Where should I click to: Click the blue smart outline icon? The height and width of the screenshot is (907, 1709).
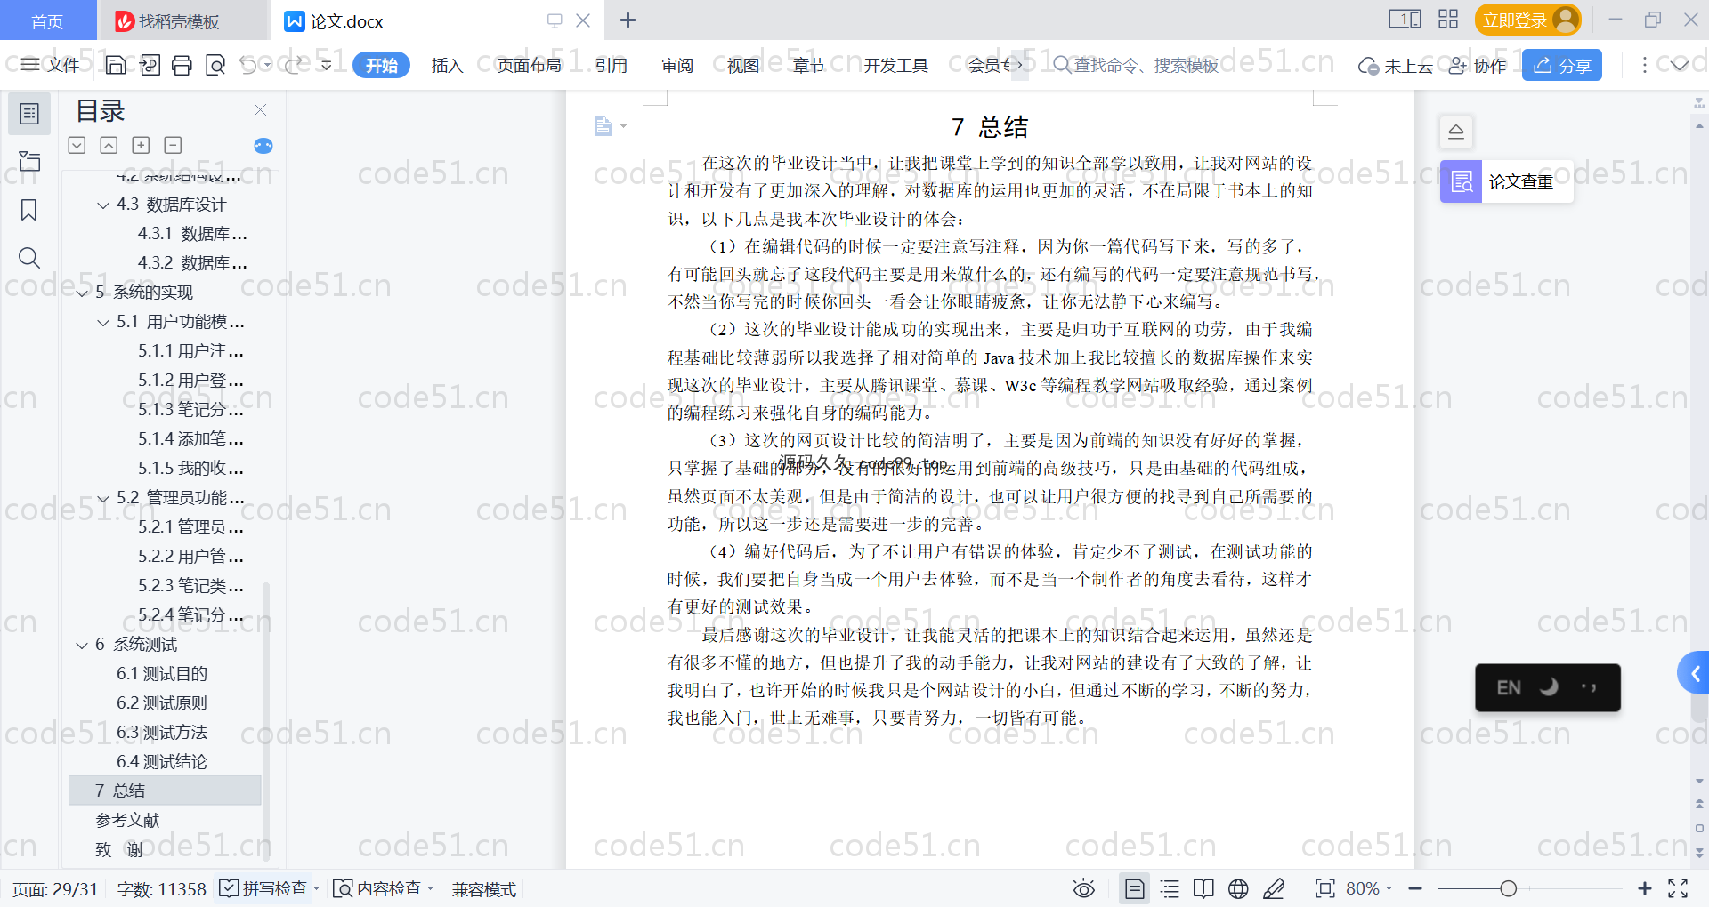[x=263, y=146]
